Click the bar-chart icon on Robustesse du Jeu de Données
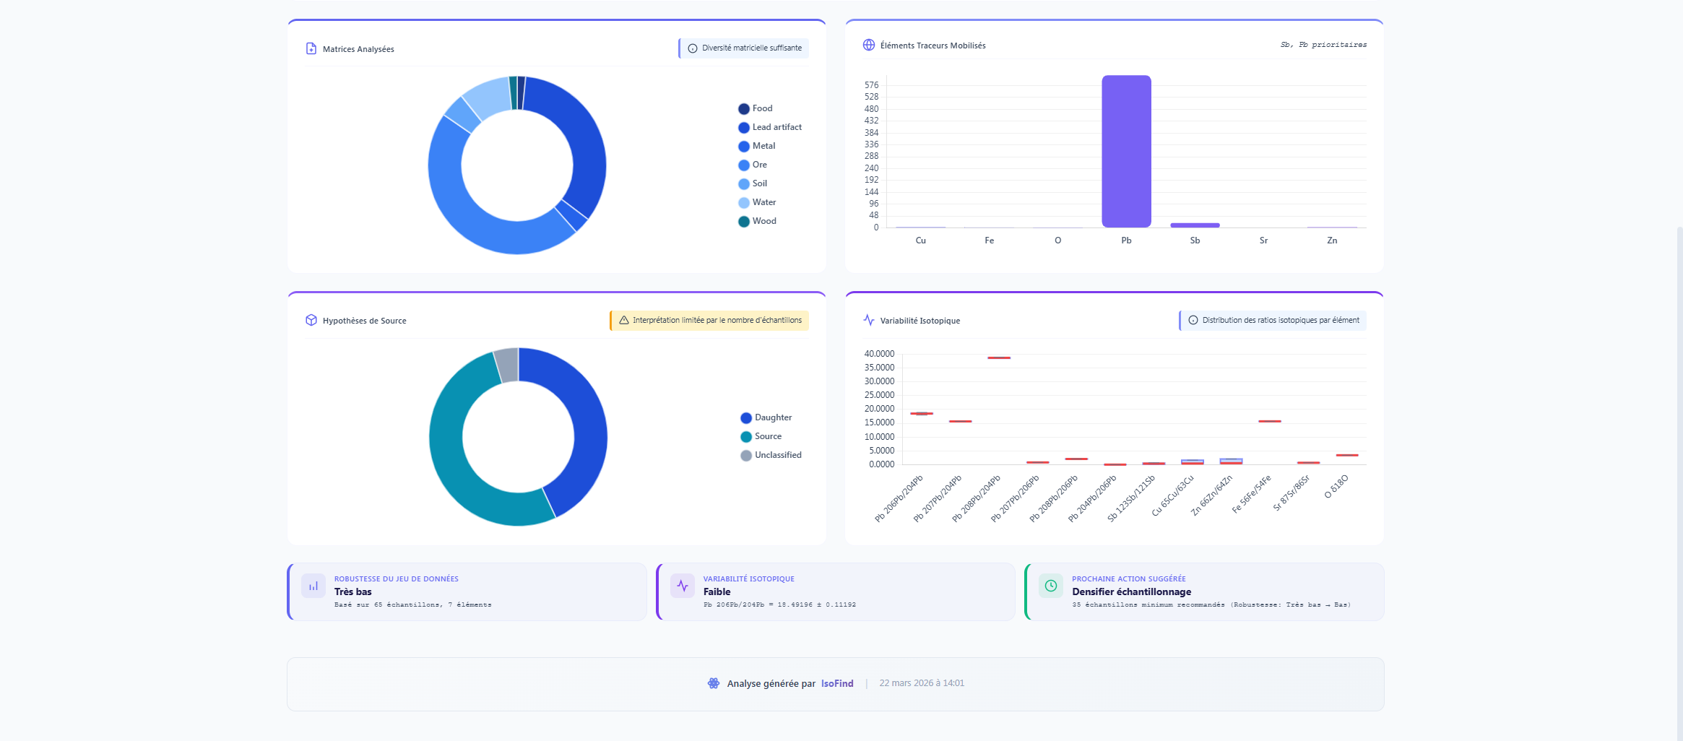 313,586
